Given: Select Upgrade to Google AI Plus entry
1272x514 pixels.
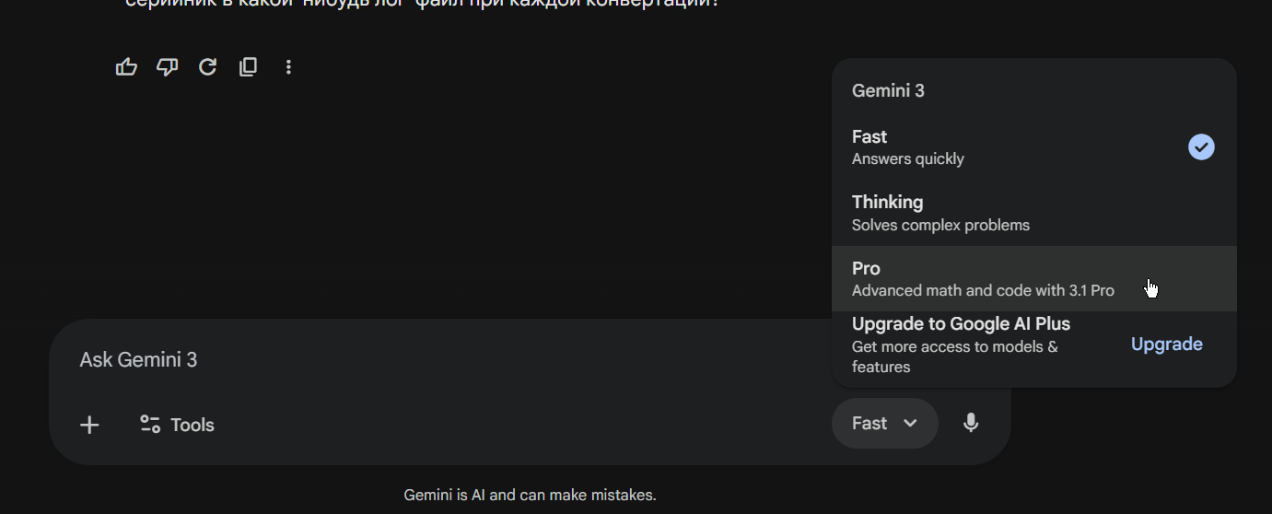Looking at the screenshot, I should click(961, 324).
